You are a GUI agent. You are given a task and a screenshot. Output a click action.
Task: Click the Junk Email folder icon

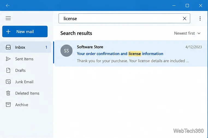click(8, 82)
